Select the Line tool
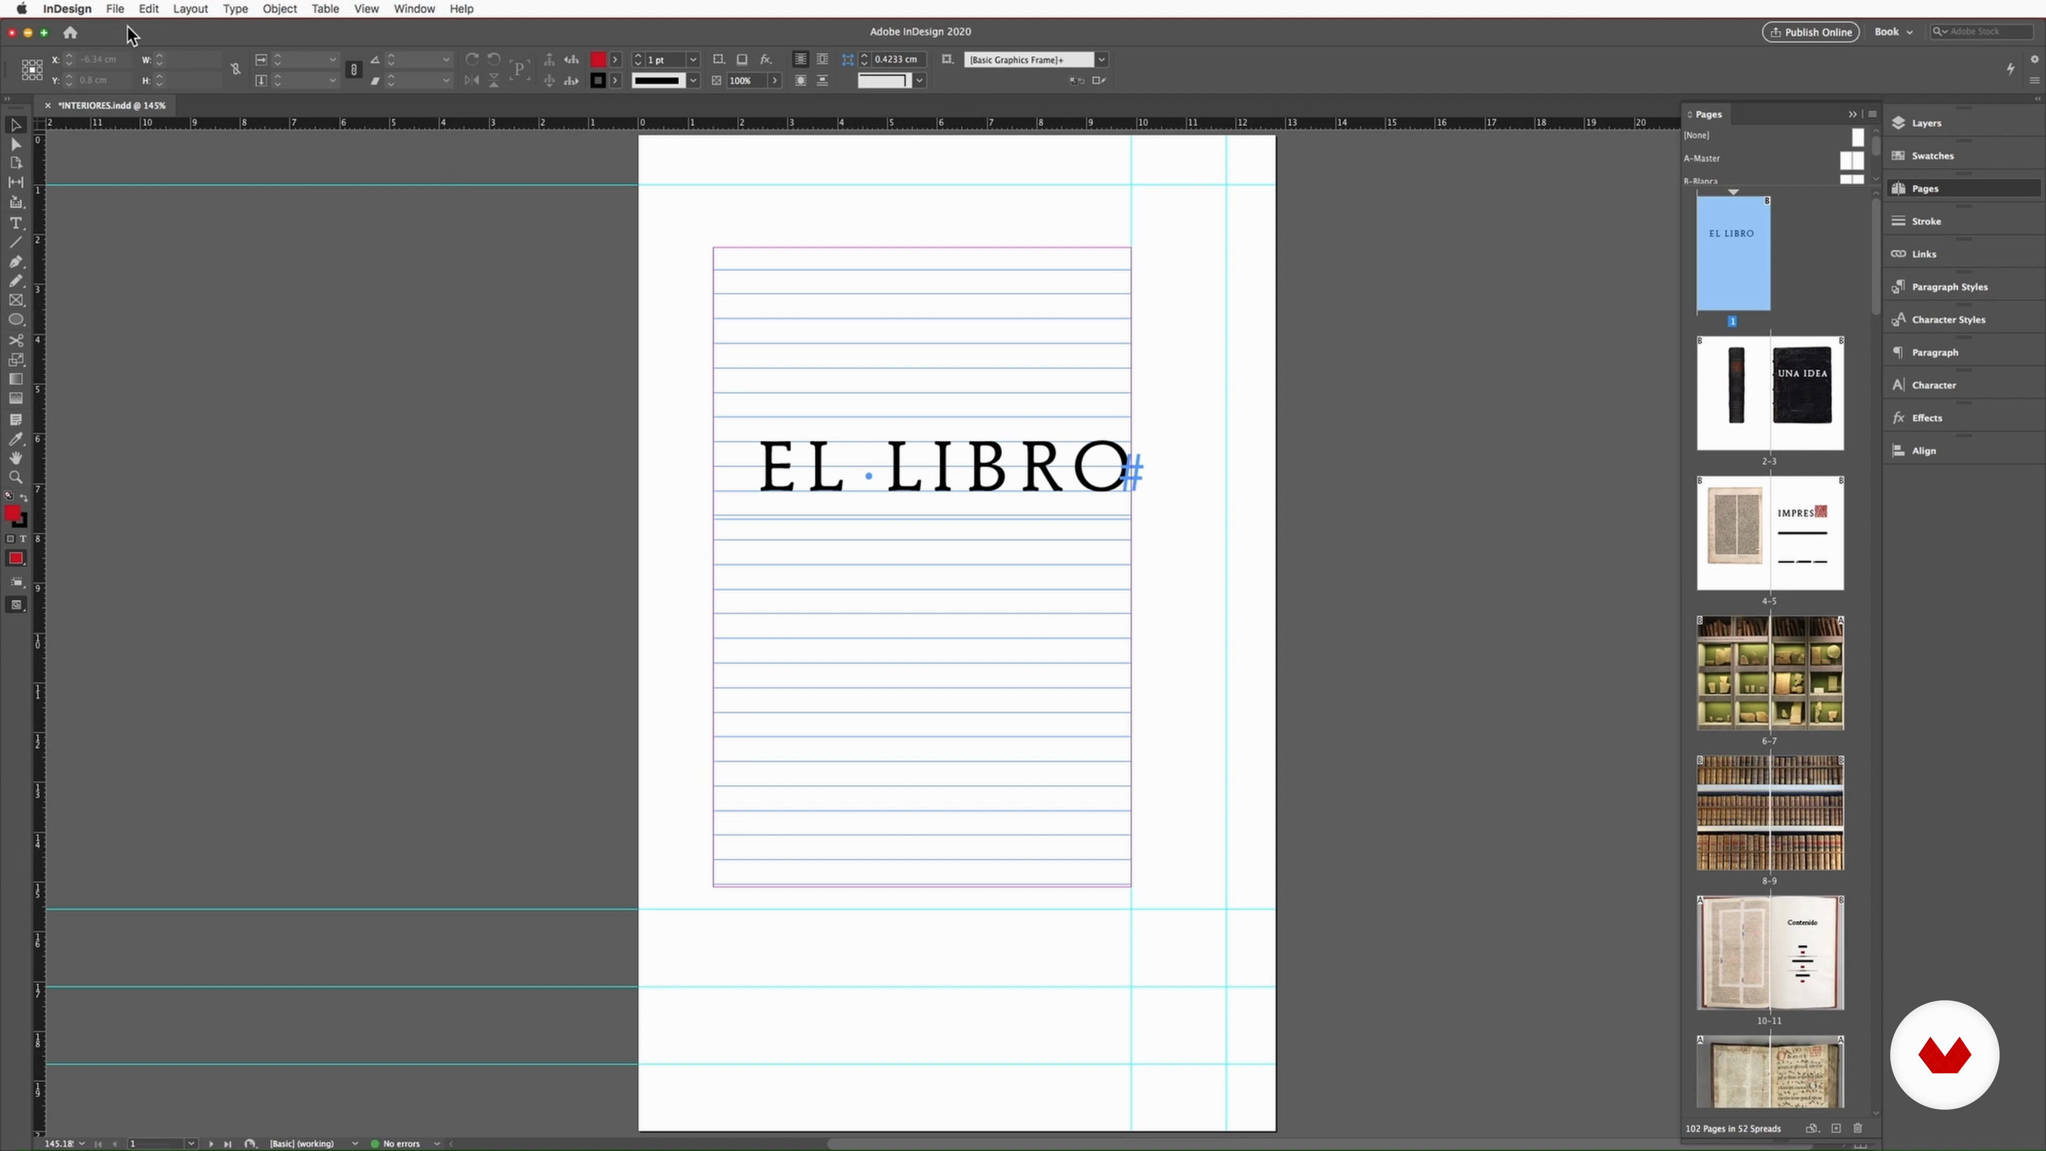 [15, 242]
